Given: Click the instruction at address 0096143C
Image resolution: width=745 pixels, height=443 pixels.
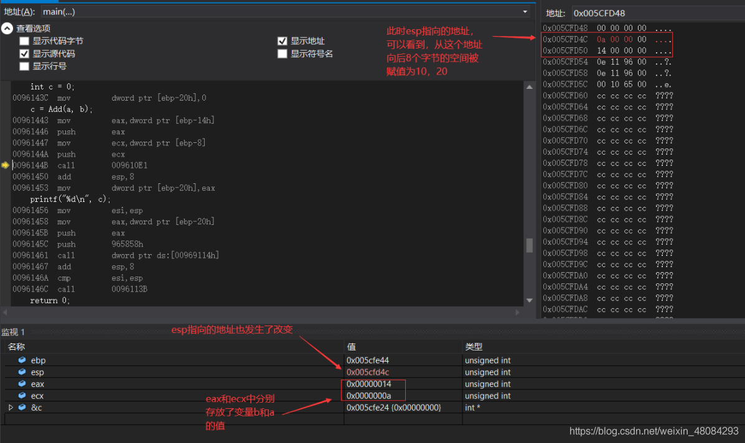Looking at the screenshot, I should (x=110, y=98).
